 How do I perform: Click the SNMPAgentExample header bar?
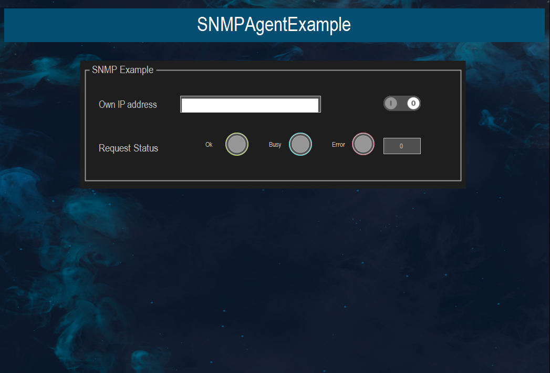point(275,25)
